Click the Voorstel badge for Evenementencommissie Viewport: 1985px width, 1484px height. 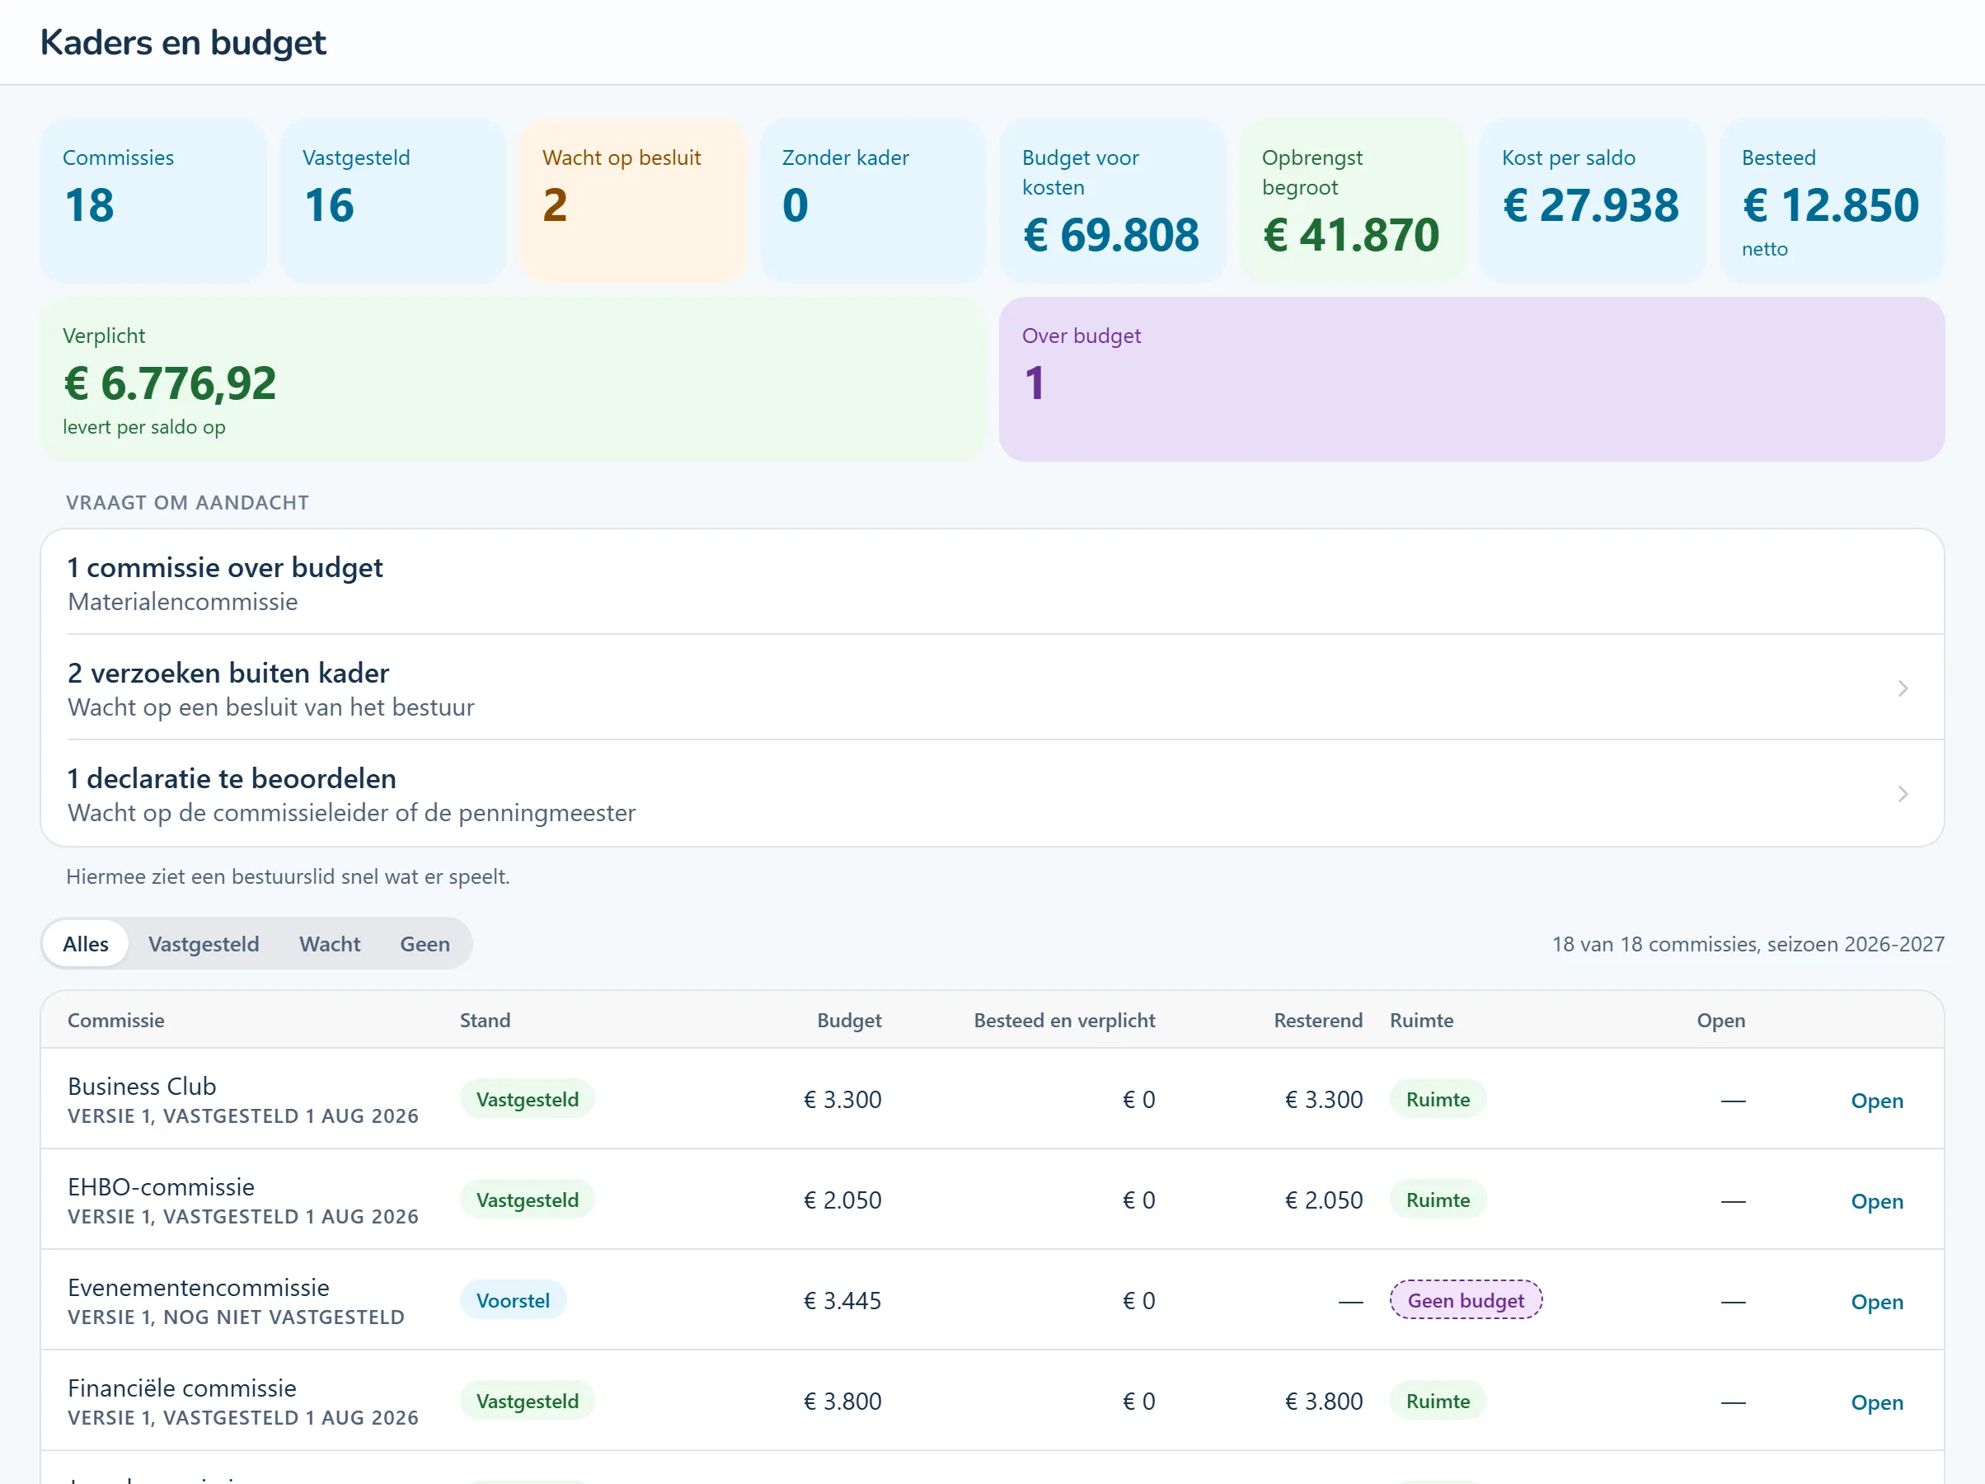click(514, 1300)
